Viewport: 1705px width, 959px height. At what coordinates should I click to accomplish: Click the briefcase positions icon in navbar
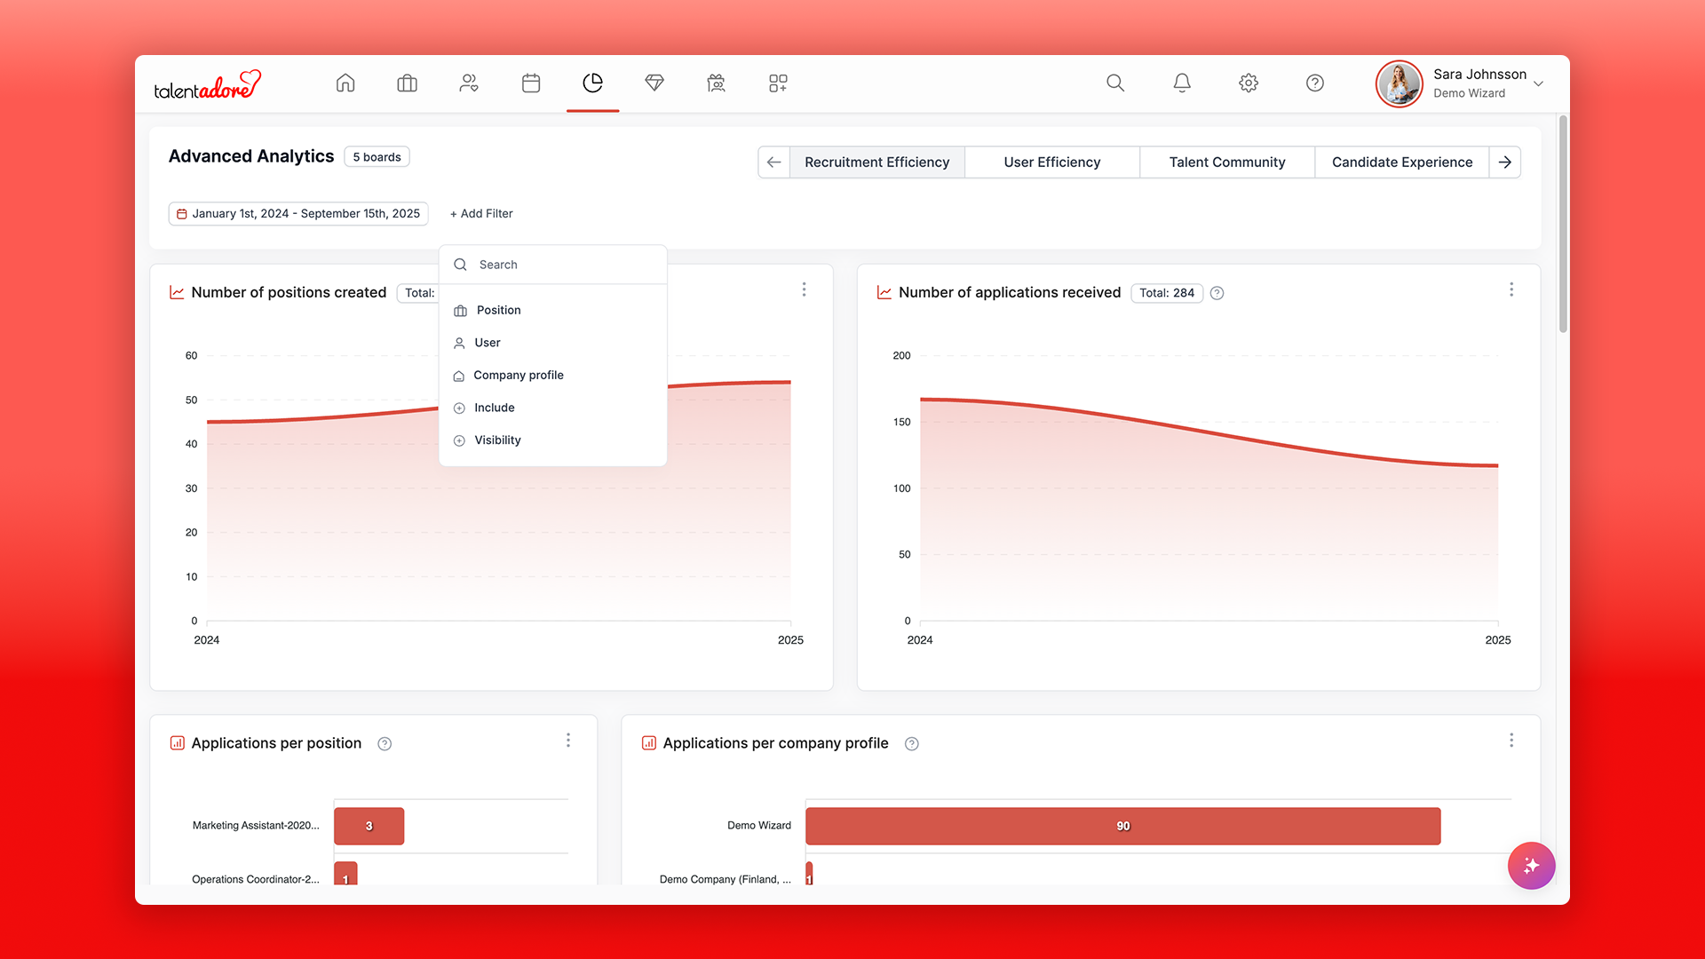click(407, 83)
